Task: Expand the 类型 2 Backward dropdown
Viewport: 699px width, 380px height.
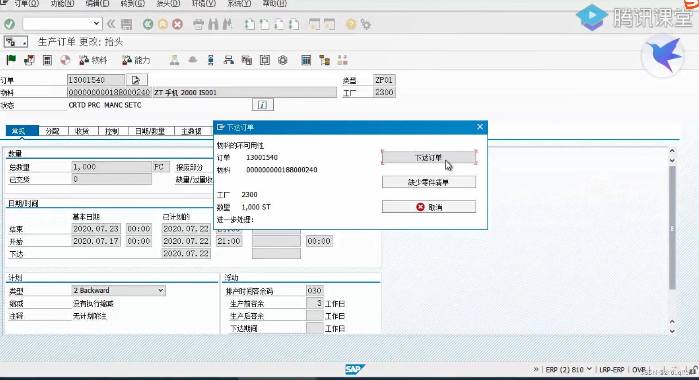Action: tap(161, 290)
